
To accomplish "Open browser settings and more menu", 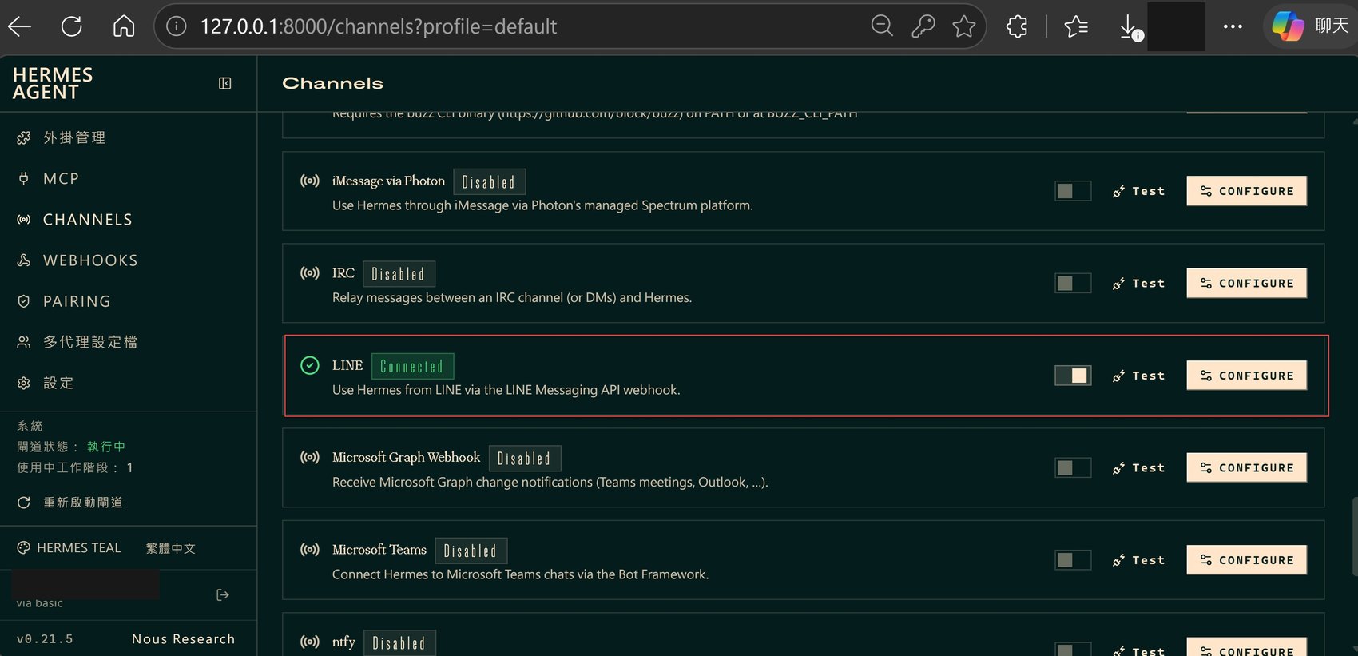I will coord(1233,26).
